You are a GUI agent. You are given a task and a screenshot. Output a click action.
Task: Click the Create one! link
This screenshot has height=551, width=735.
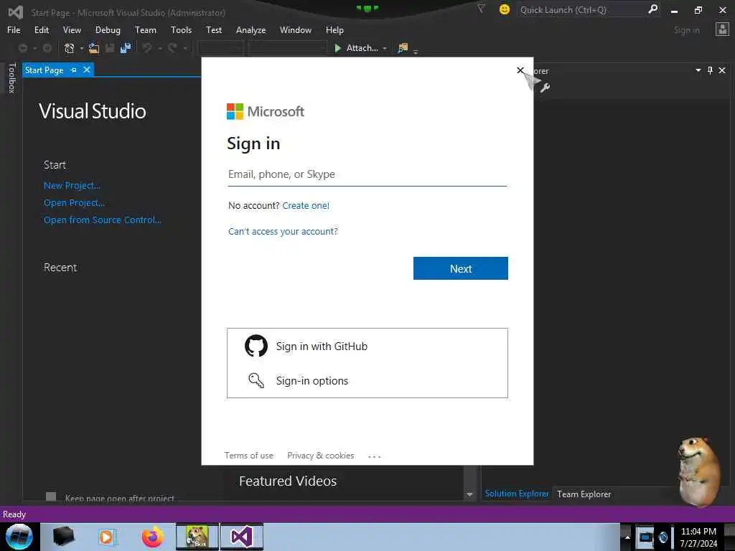point(306,205)
